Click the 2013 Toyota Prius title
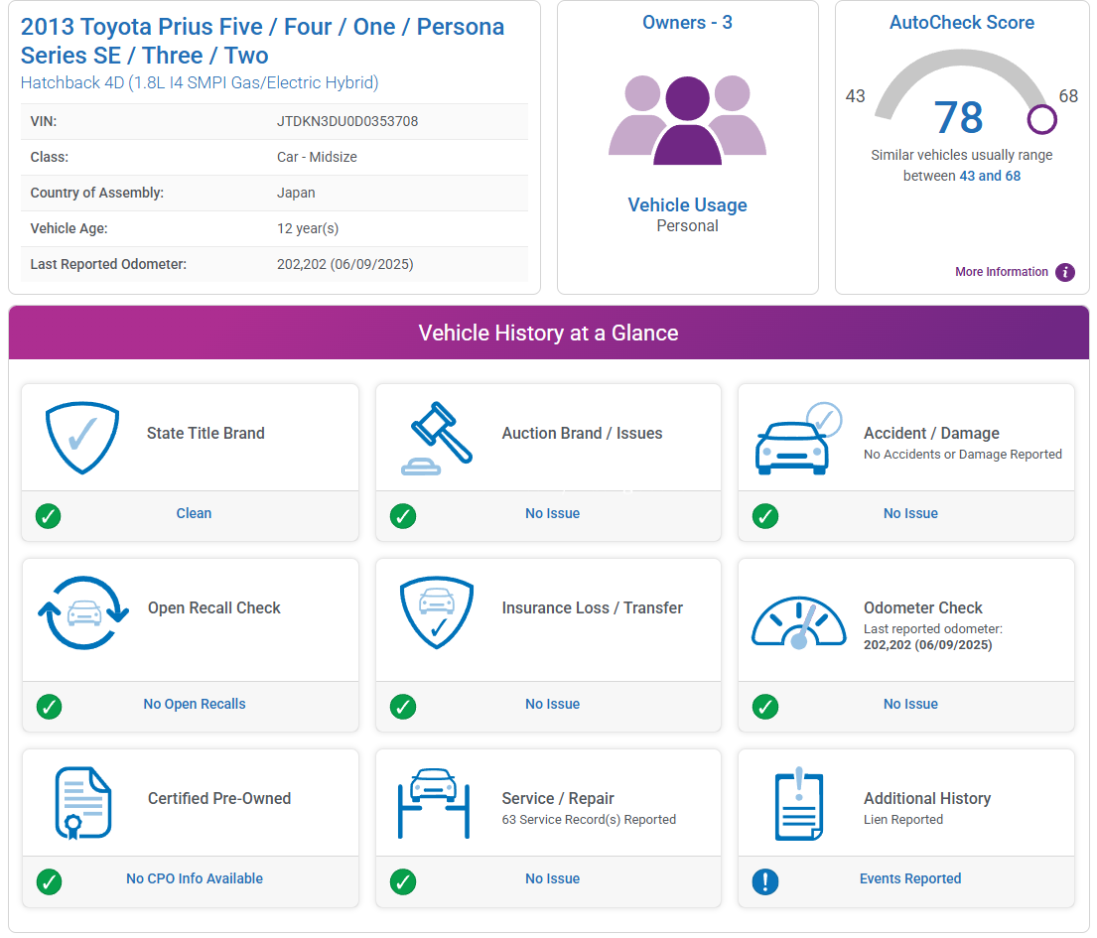 [x=262, y=41]
